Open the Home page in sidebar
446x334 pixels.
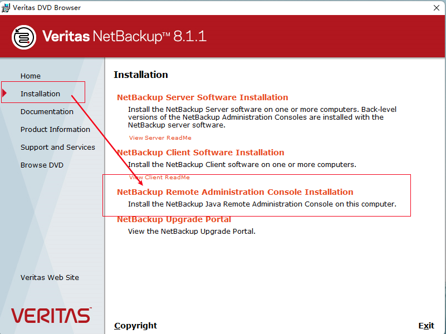[31, 76]
